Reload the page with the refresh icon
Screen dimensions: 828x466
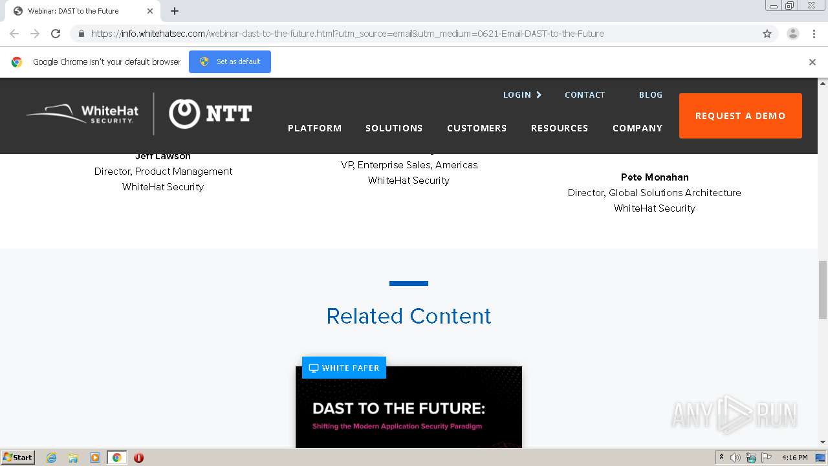pos(56,34)
